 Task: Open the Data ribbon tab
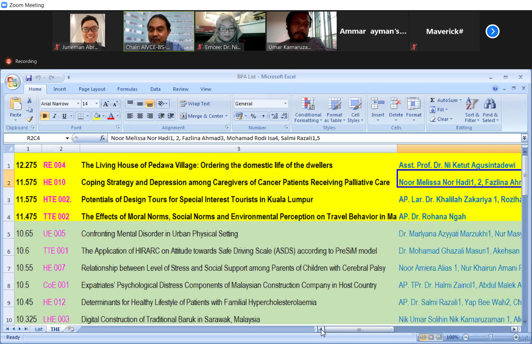click(155, 89)
